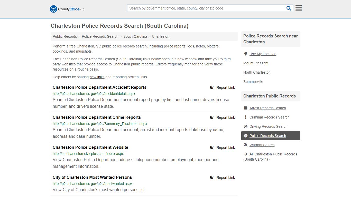This screenshot has height=197, width=351.
Task: Open Charleston Police Department Crime Reports
Action: click(x=97, y=117)
